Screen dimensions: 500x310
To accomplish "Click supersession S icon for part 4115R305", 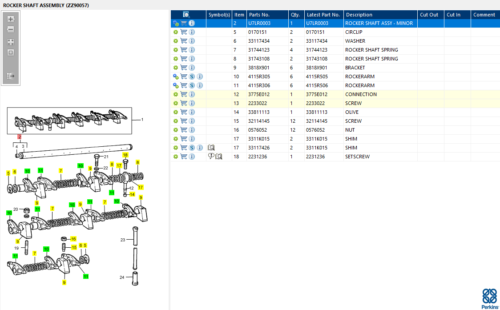I will (192, 76).
